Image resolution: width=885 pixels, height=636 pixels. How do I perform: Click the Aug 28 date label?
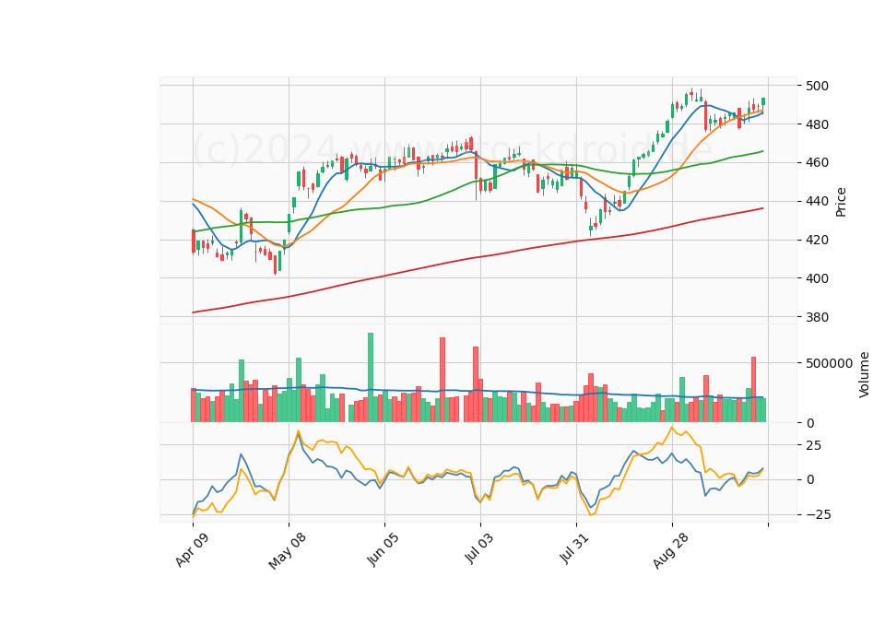[670, 550]
